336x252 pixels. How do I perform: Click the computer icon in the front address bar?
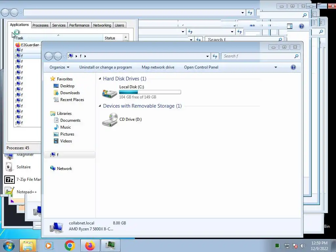[71, 56]
